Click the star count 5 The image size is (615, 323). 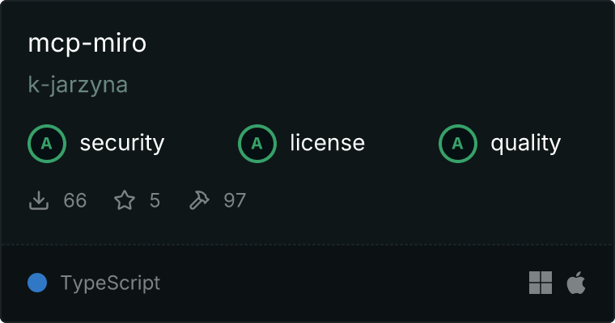(x=155, y=200)
